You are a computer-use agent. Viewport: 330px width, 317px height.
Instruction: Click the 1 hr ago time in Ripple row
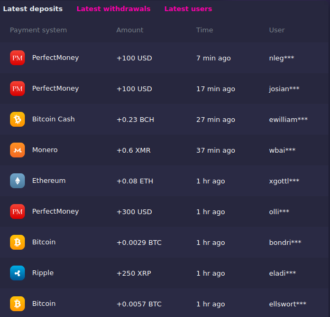click(x=210, y=274)
